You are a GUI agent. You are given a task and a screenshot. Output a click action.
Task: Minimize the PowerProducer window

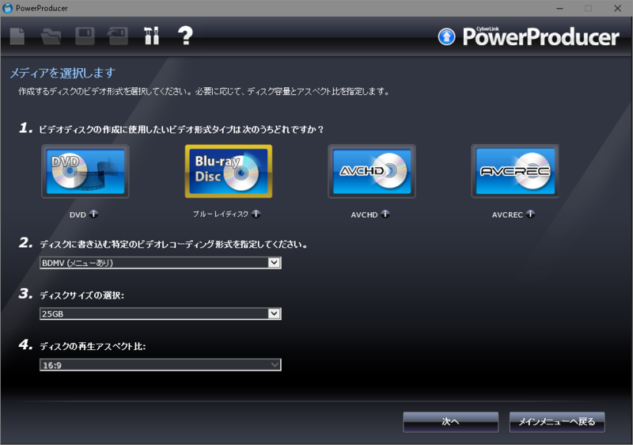pyautogui.click(x=559, y=8)
